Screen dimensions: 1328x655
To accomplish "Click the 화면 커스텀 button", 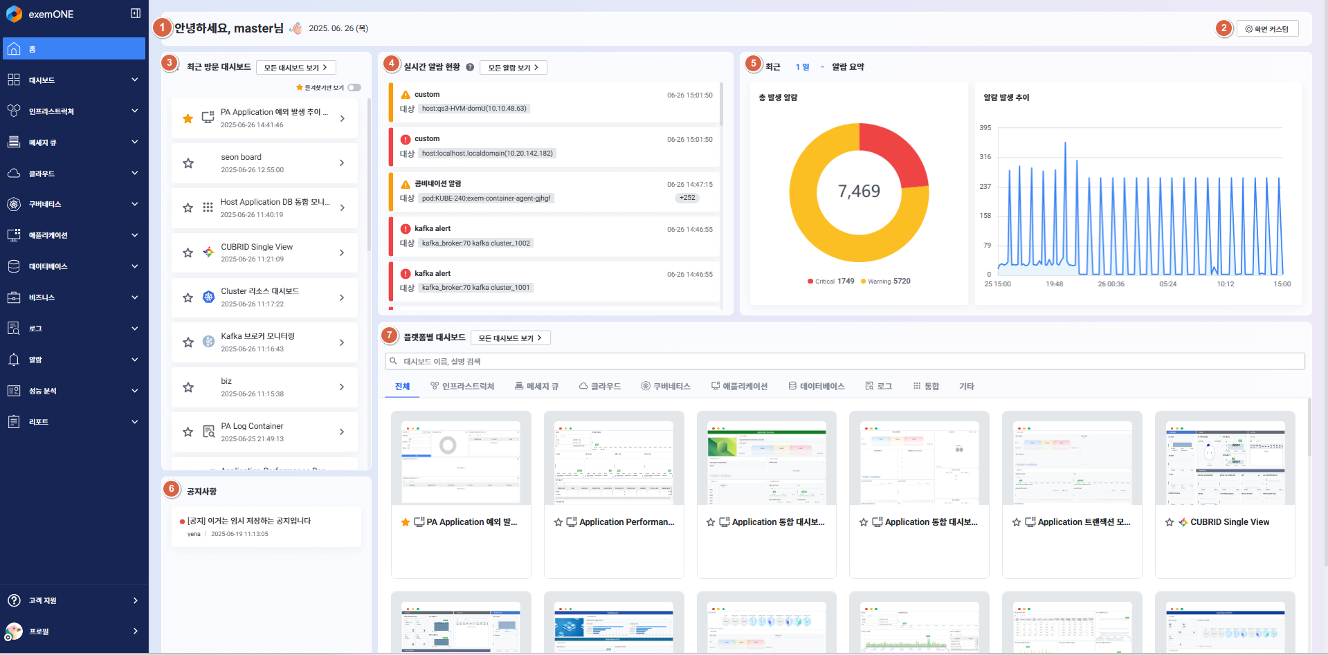I will pyautogui.click(x=1267, y=29).
